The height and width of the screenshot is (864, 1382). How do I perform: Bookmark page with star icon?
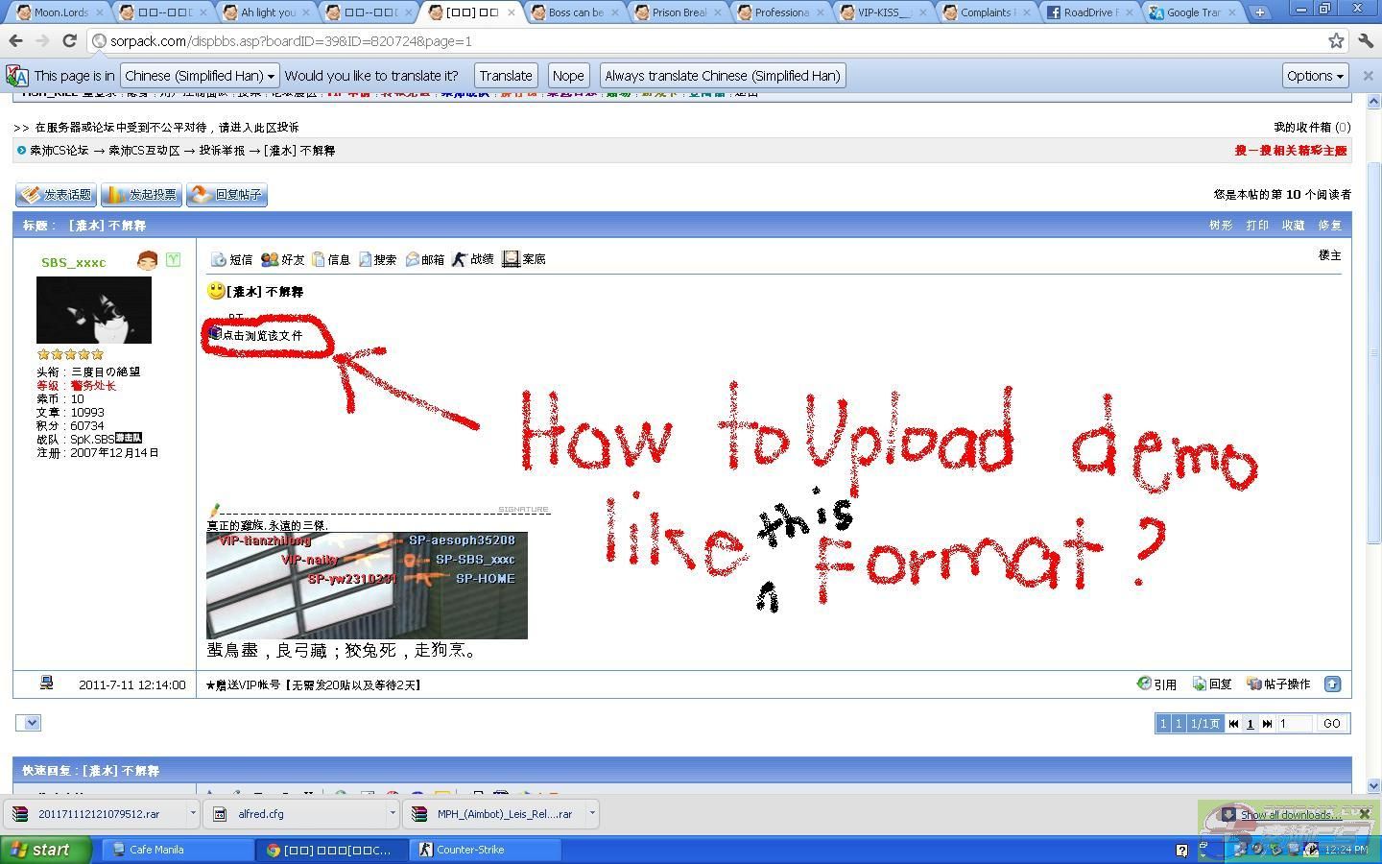(1336, 40)
